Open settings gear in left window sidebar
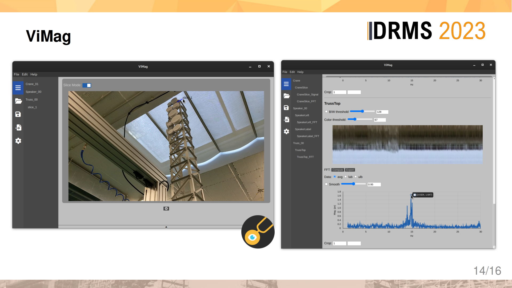Screen dimensions: 512x288 (18, 141)
